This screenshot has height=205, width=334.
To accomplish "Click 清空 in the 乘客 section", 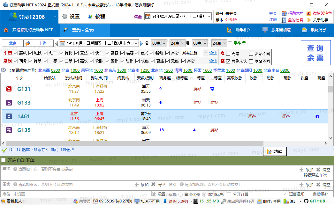I will click(x=158, y=185).
